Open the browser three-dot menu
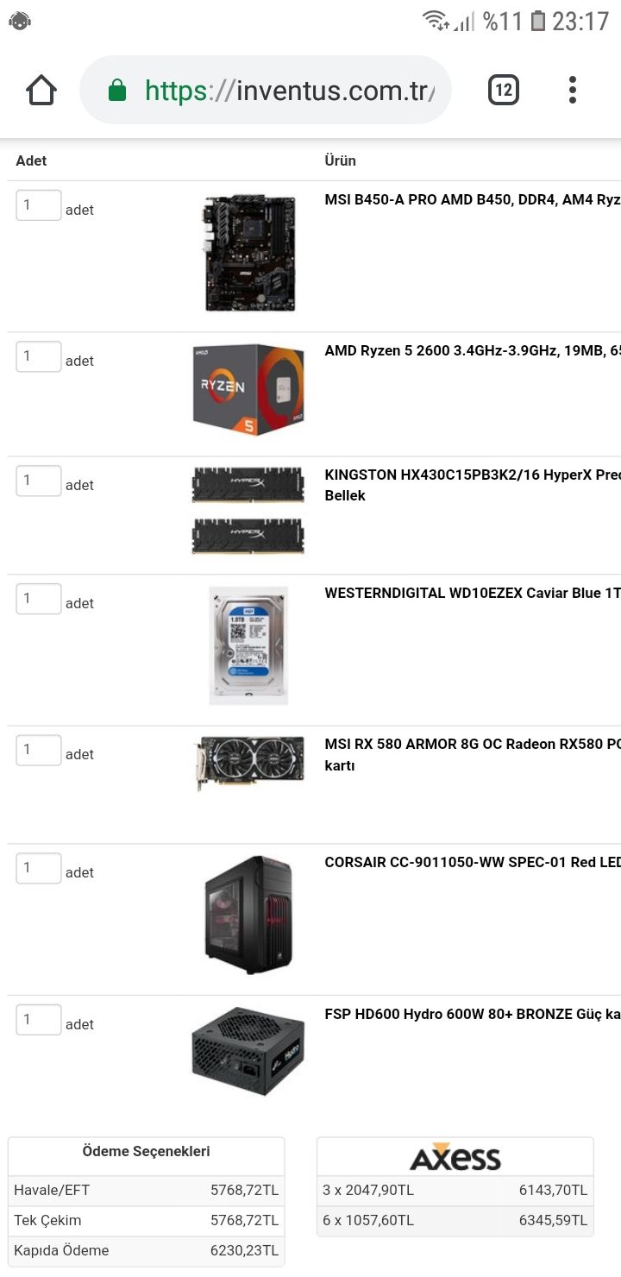Viewport: 621px width, 1277px height. (573, 90)
